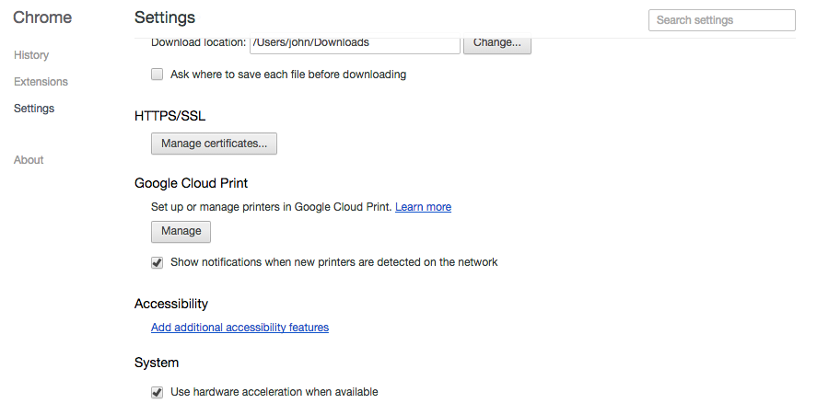Screen dimensions: 829x415
Task: Click the Chrome title in the sidebar
Action: pos(42,17)
